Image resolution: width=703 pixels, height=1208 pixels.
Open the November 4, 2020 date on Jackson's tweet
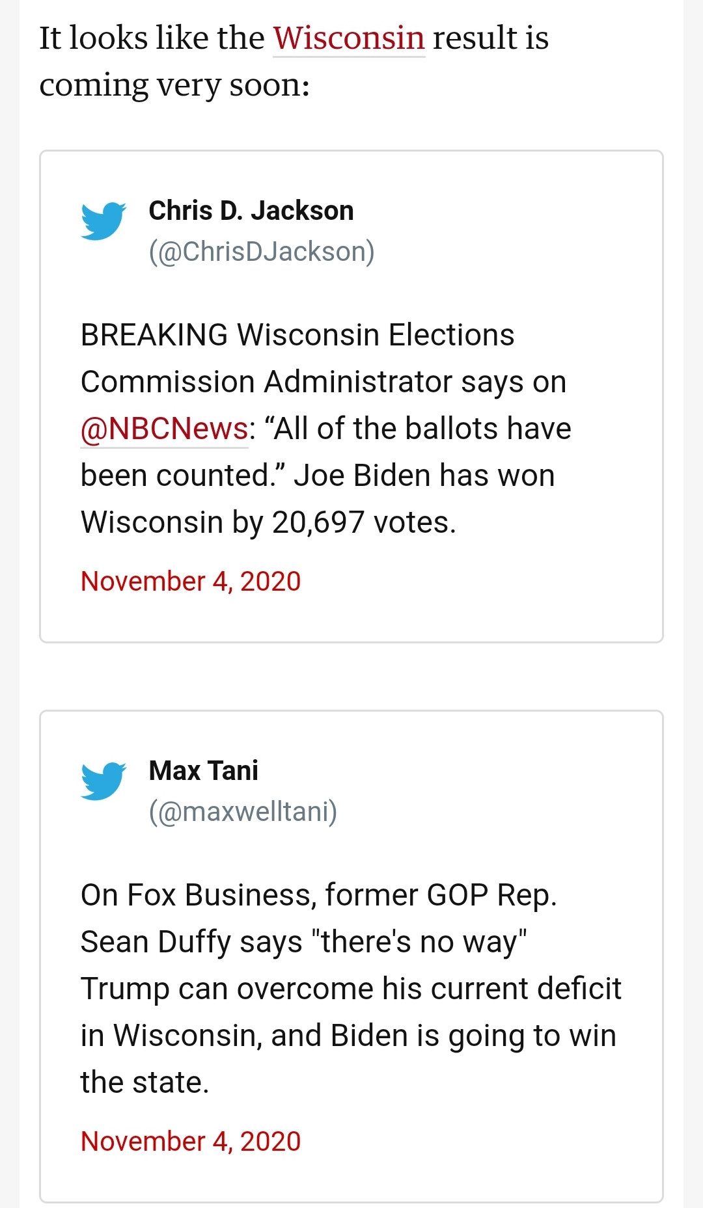[191, 582]
